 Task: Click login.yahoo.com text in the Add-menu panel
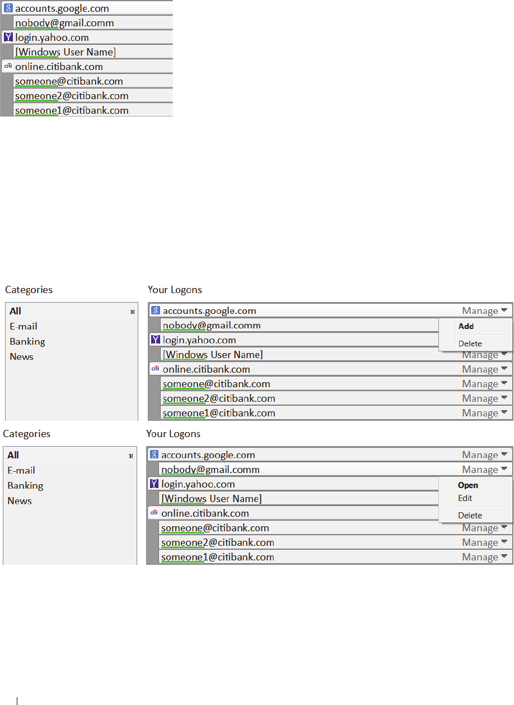[199, 340]
